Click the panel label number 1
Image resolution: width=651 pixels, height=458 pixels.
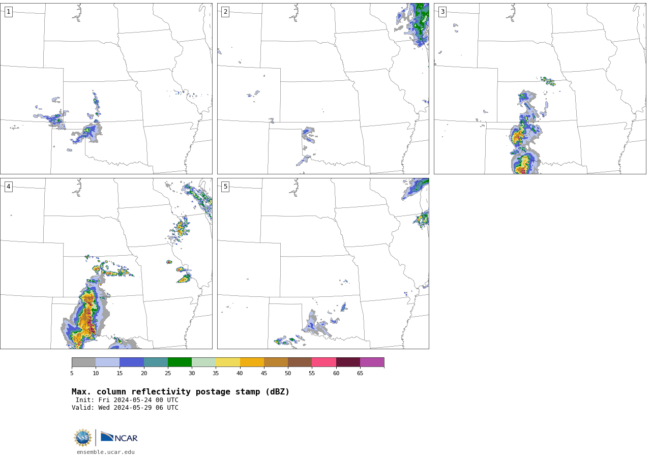click(x=8, y=12)
